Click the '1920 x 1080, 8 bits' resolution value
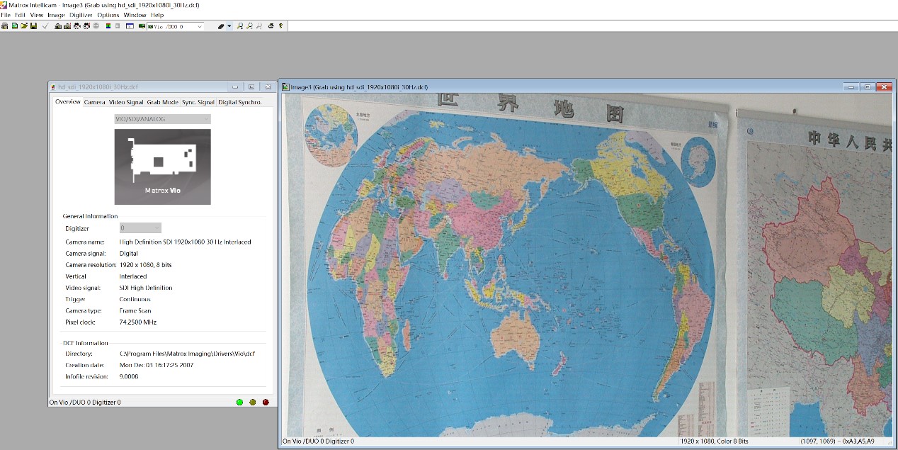 pyautogui.click(x=145, y=265)
